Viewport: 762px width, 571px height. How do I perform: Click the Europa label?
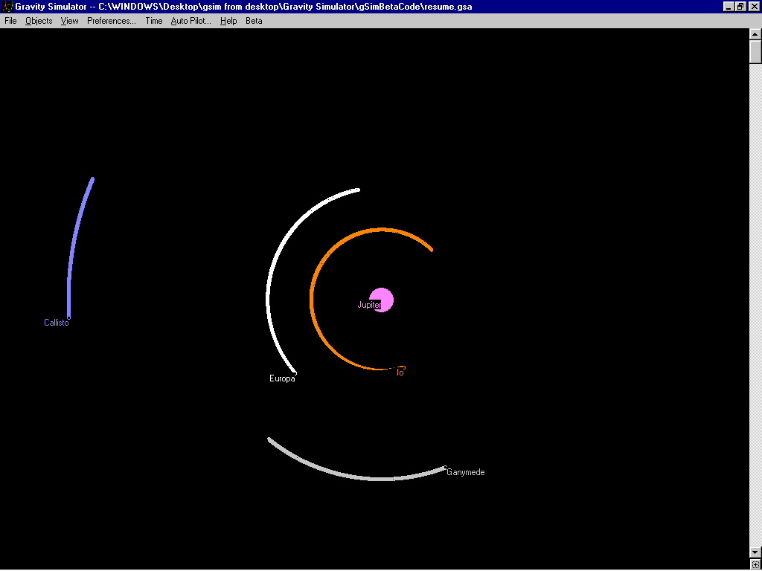pos(282,378)
